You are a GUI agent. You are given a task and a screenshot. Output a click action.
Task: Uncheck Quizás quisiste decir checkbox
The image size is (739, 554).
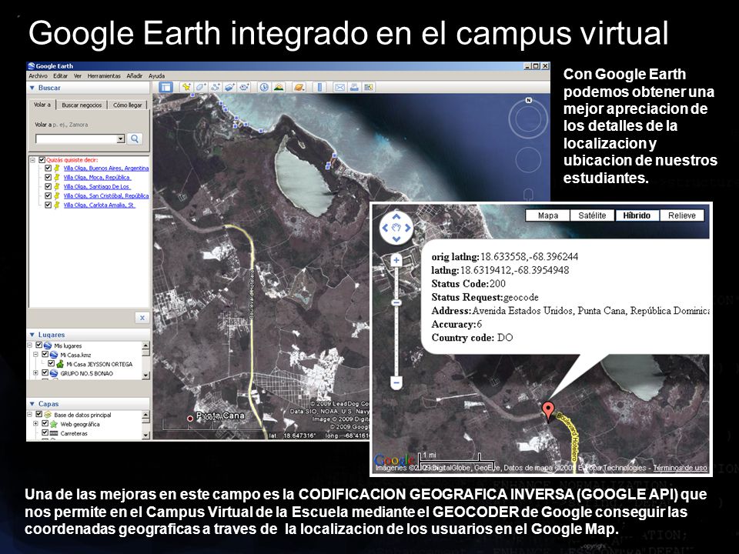click(42, 160)
